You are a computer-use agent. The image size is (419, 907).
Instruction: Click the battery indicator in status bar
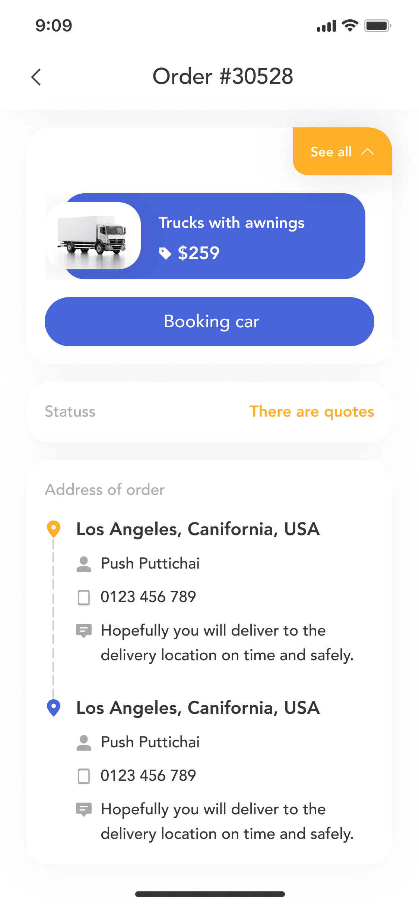[377, 26]
